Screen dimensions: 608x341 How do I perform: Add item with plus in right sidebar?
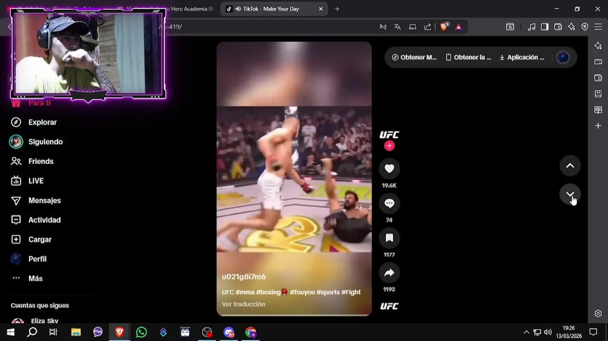point(598,126)
